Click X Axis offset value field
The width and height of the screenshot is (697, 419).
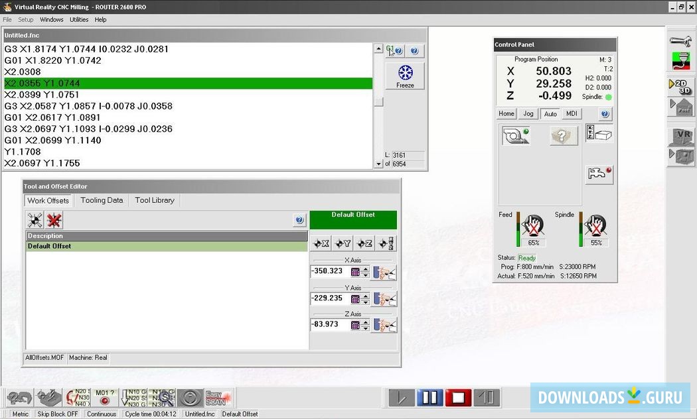[330, 272]
